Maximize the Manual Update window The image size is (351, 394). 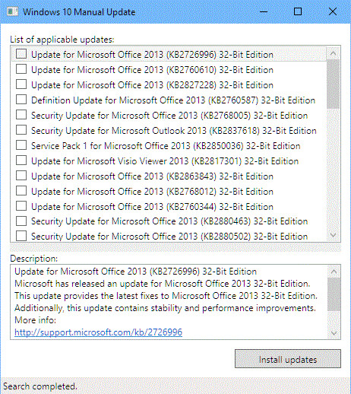(298, 11)
